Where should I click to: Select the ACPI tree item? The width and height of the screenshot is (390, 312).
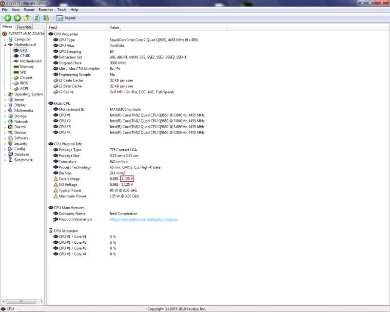24,89
